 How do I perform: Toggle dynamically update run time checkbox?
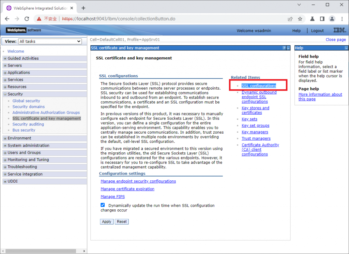103,205
